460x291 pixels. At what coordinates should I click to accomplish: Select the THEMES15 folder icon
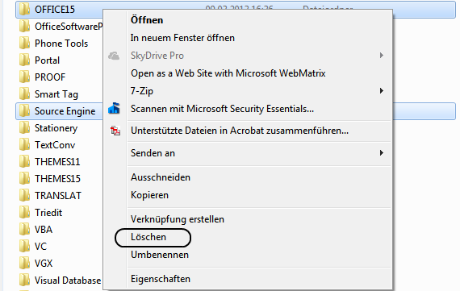pyautogui.click(x=24, y=179)
